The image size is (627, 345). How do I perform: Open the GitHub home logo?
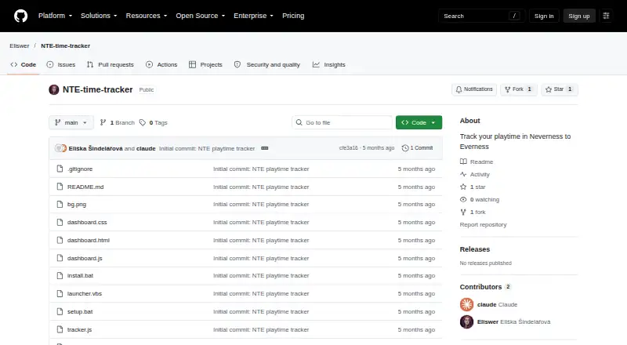click(21, 16)
